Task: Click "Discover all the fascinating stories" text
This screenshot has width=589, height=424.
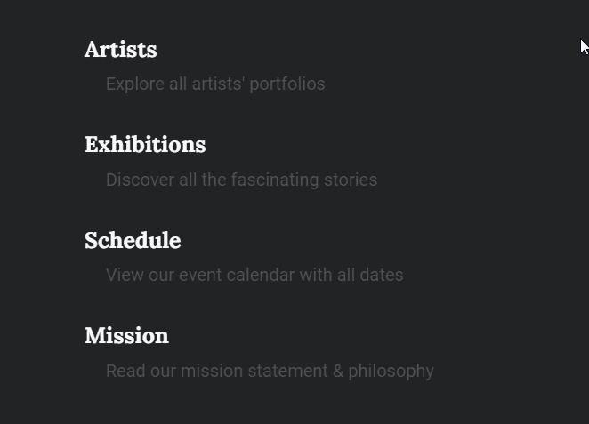Action: (241, 180)
